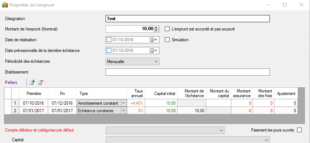
Task: Toggle checkbox inside dernière échéance date field
Action: (109, 51)
